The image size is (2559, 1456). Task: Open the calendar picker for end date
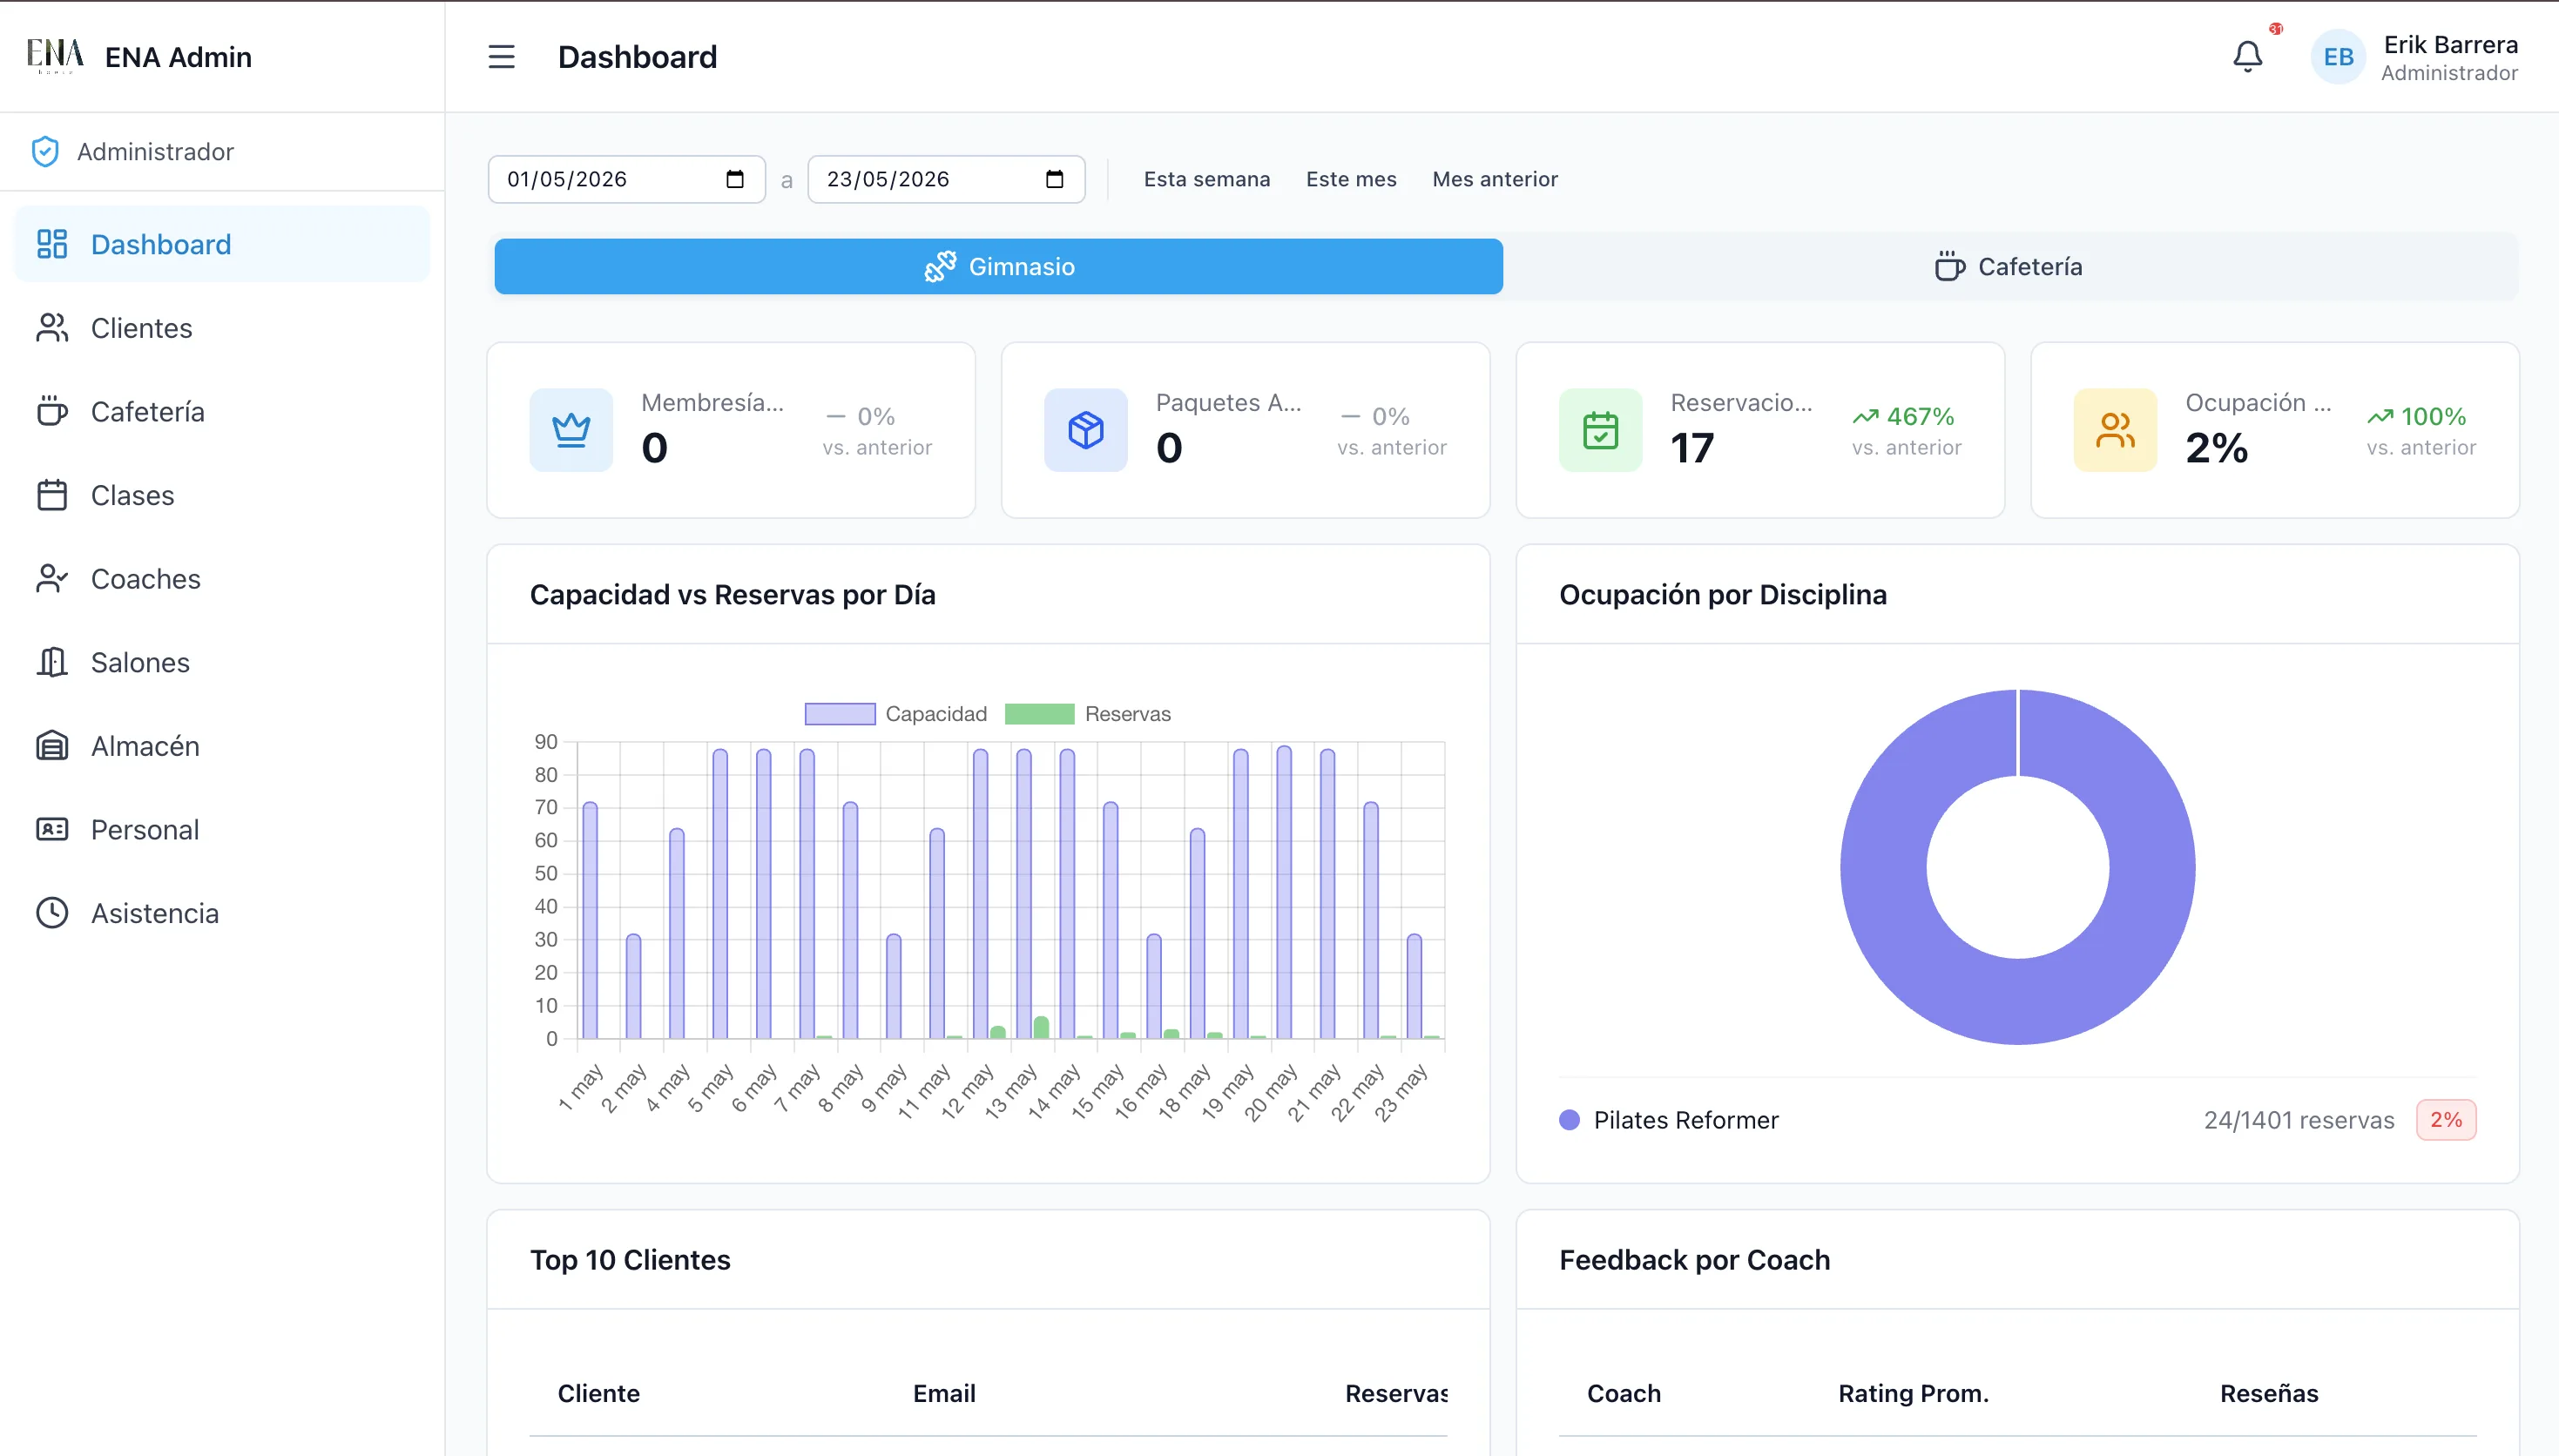(1054, 179)
